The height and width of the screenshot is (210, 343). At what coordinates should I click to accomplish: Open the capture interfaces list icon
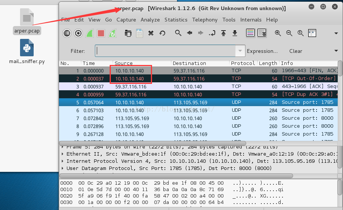point(67,34)
